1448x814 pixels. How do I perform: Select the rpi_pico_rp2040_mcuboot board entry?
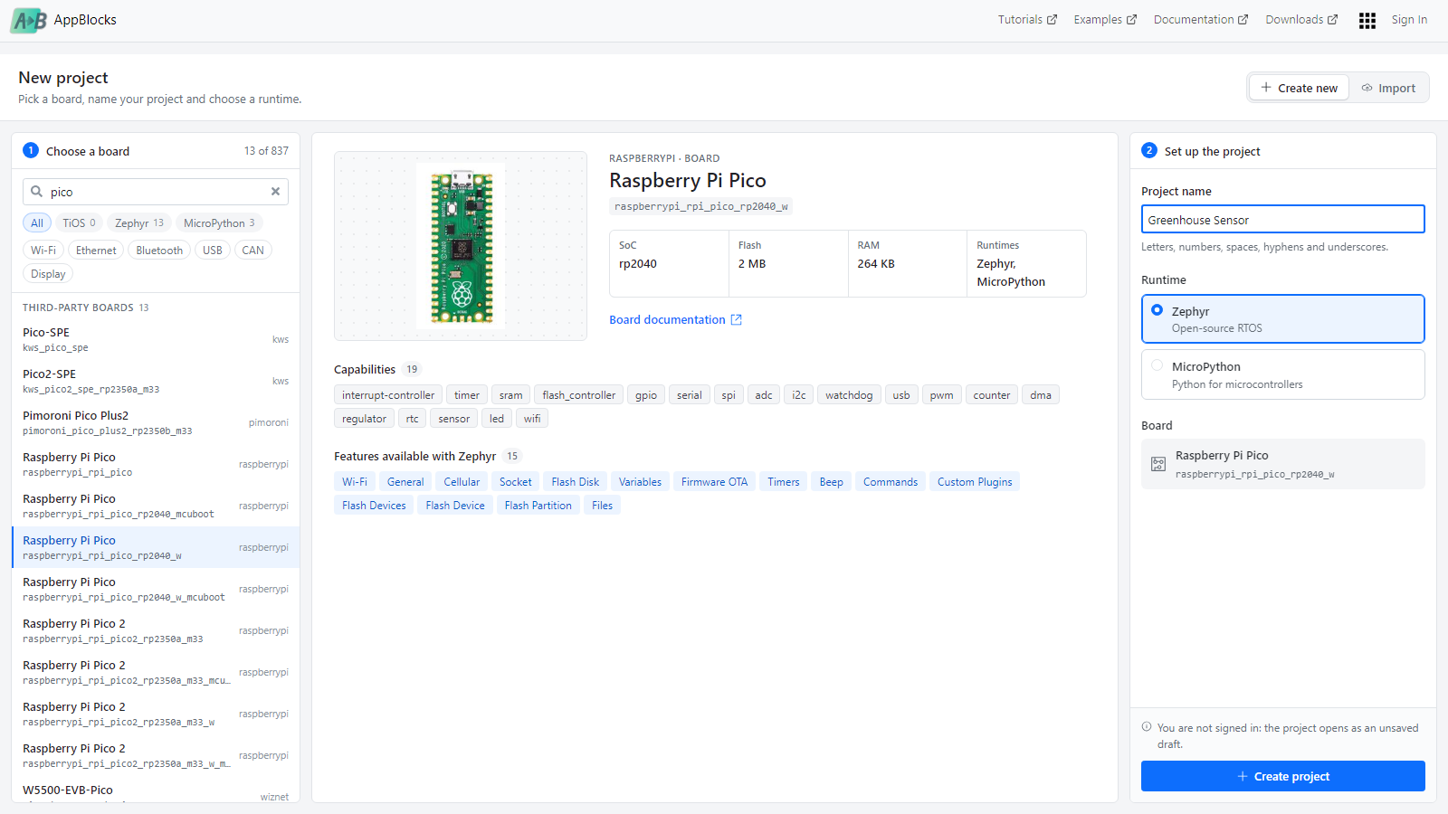coord(156,506)
